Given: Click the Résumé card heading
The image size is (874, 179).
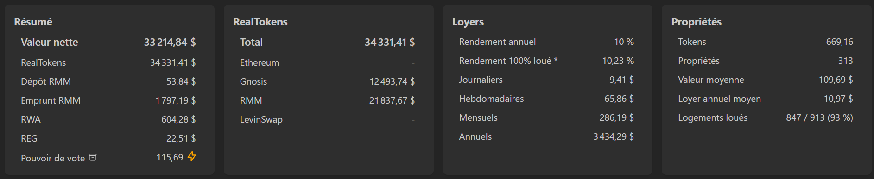Looking at the screenshot, I should (33, 22).
